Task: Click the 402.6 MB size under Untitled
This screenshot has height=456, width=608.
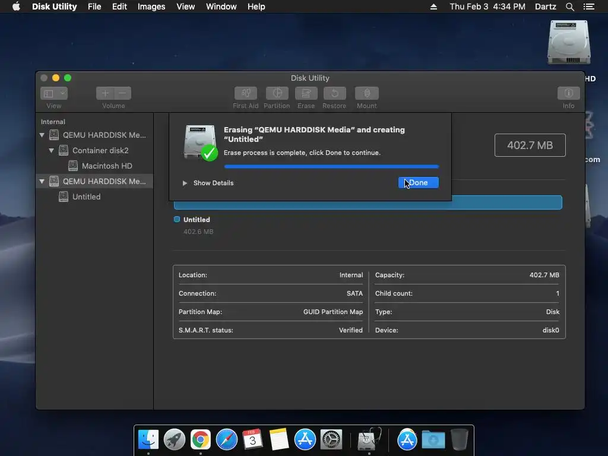Action: 198,232
